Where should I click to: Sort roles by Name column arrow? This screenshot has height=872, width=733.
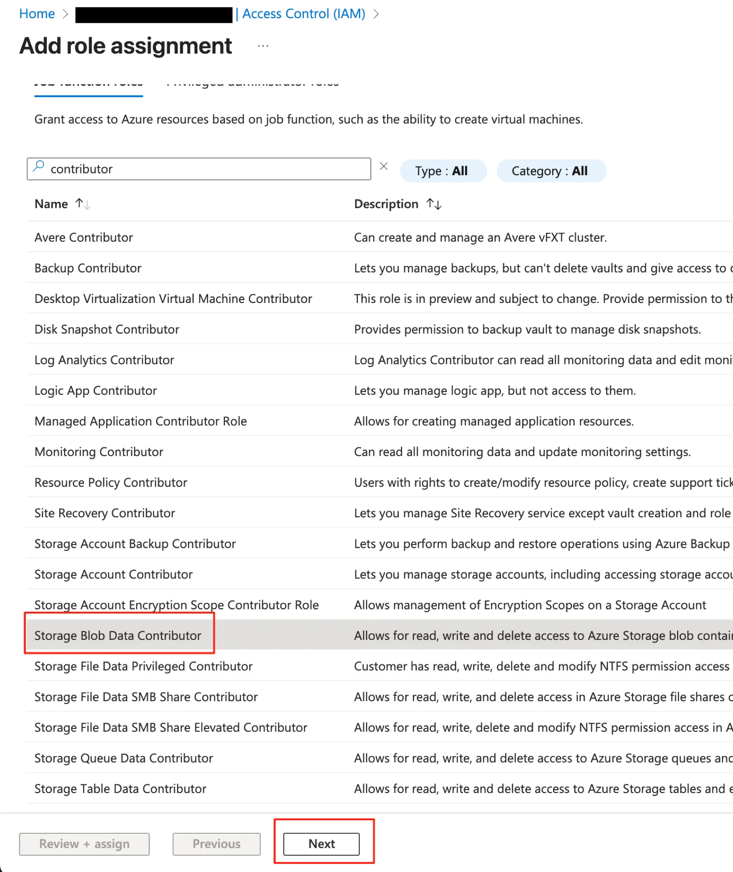[83, 204]
